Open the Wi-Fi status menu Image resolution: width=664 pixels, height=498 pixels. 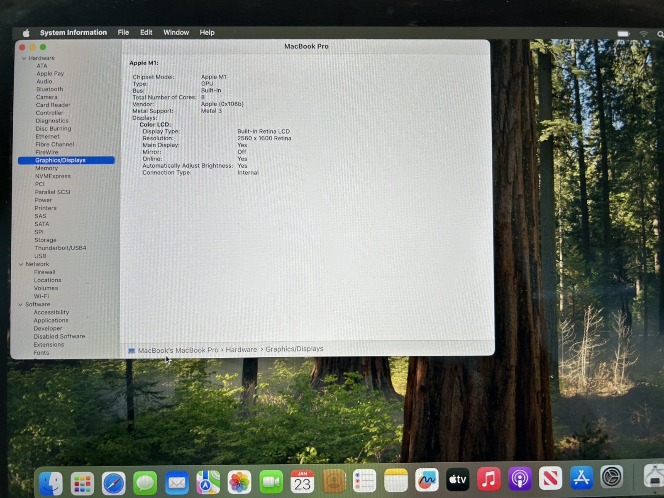[644, 34]
